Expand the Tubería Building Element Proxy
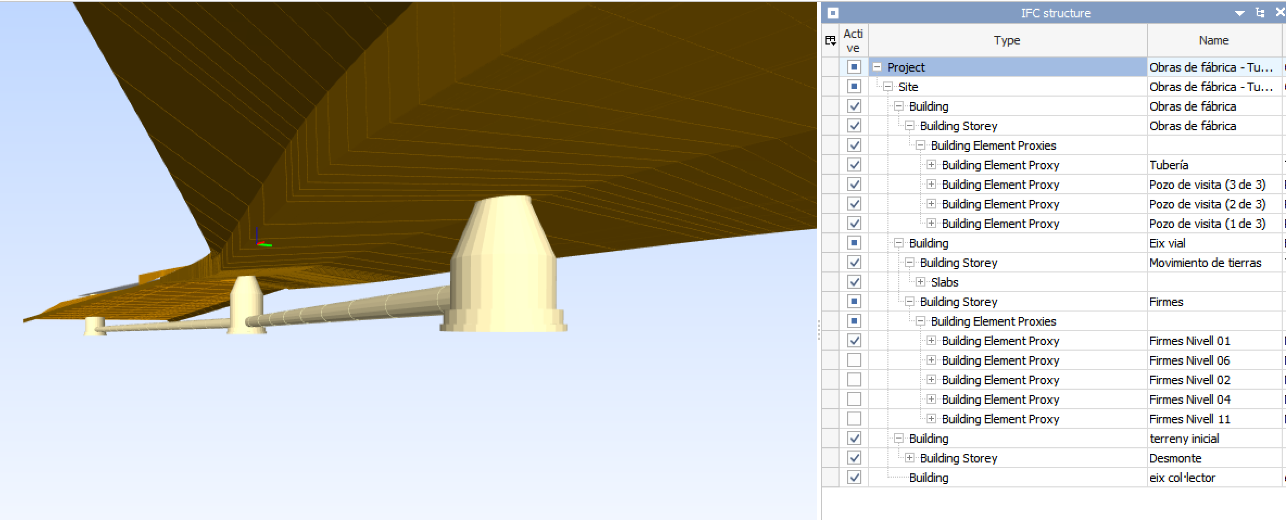1286x520 pixels. click(930, 164)
